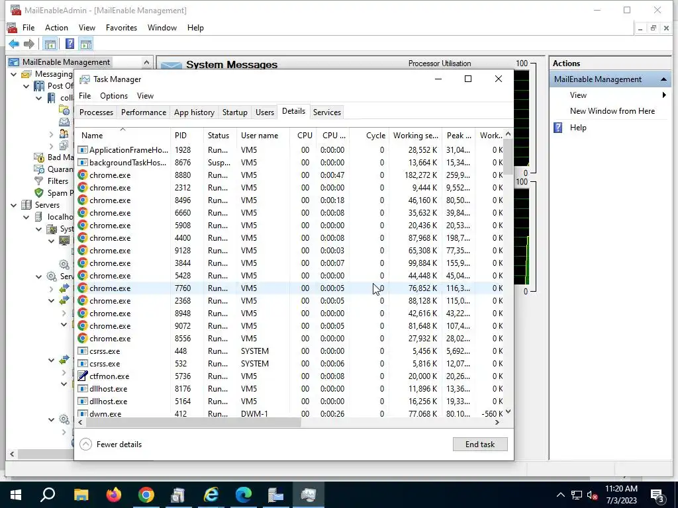Show hidden tray icons chevron
The height and width of the screenshot is (508, 678).
[x=560, y=495]
